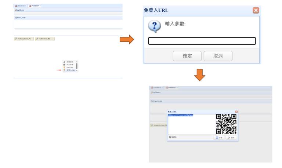Click the save button in URL popup

(x=219, y=138)
